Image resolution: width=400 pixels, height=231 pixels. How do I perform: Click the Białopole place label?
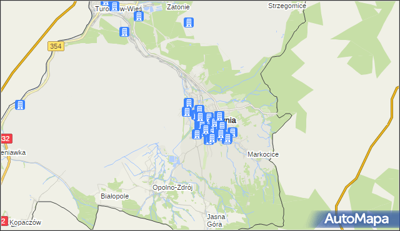[x=115, y=196]
